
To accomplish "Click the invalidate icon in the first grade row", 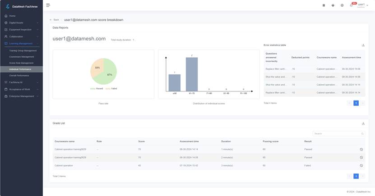I will click(361, 150).
